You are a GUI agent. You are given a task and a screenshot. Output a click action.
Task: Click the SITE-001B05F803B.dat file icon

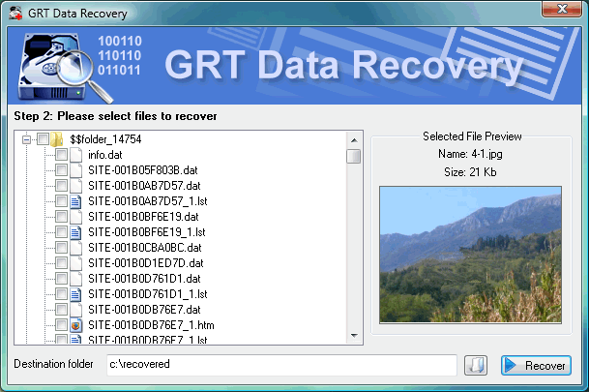75,170
